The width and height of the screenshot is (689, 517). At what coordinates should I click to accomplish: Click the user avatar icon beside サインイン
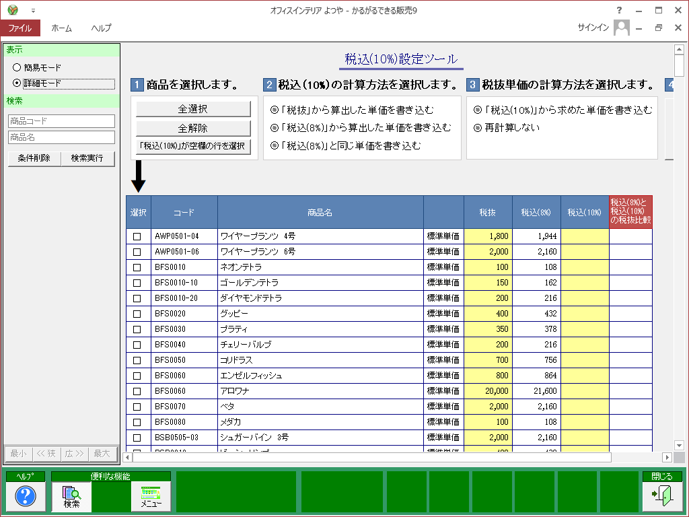(x=621, y=27)
